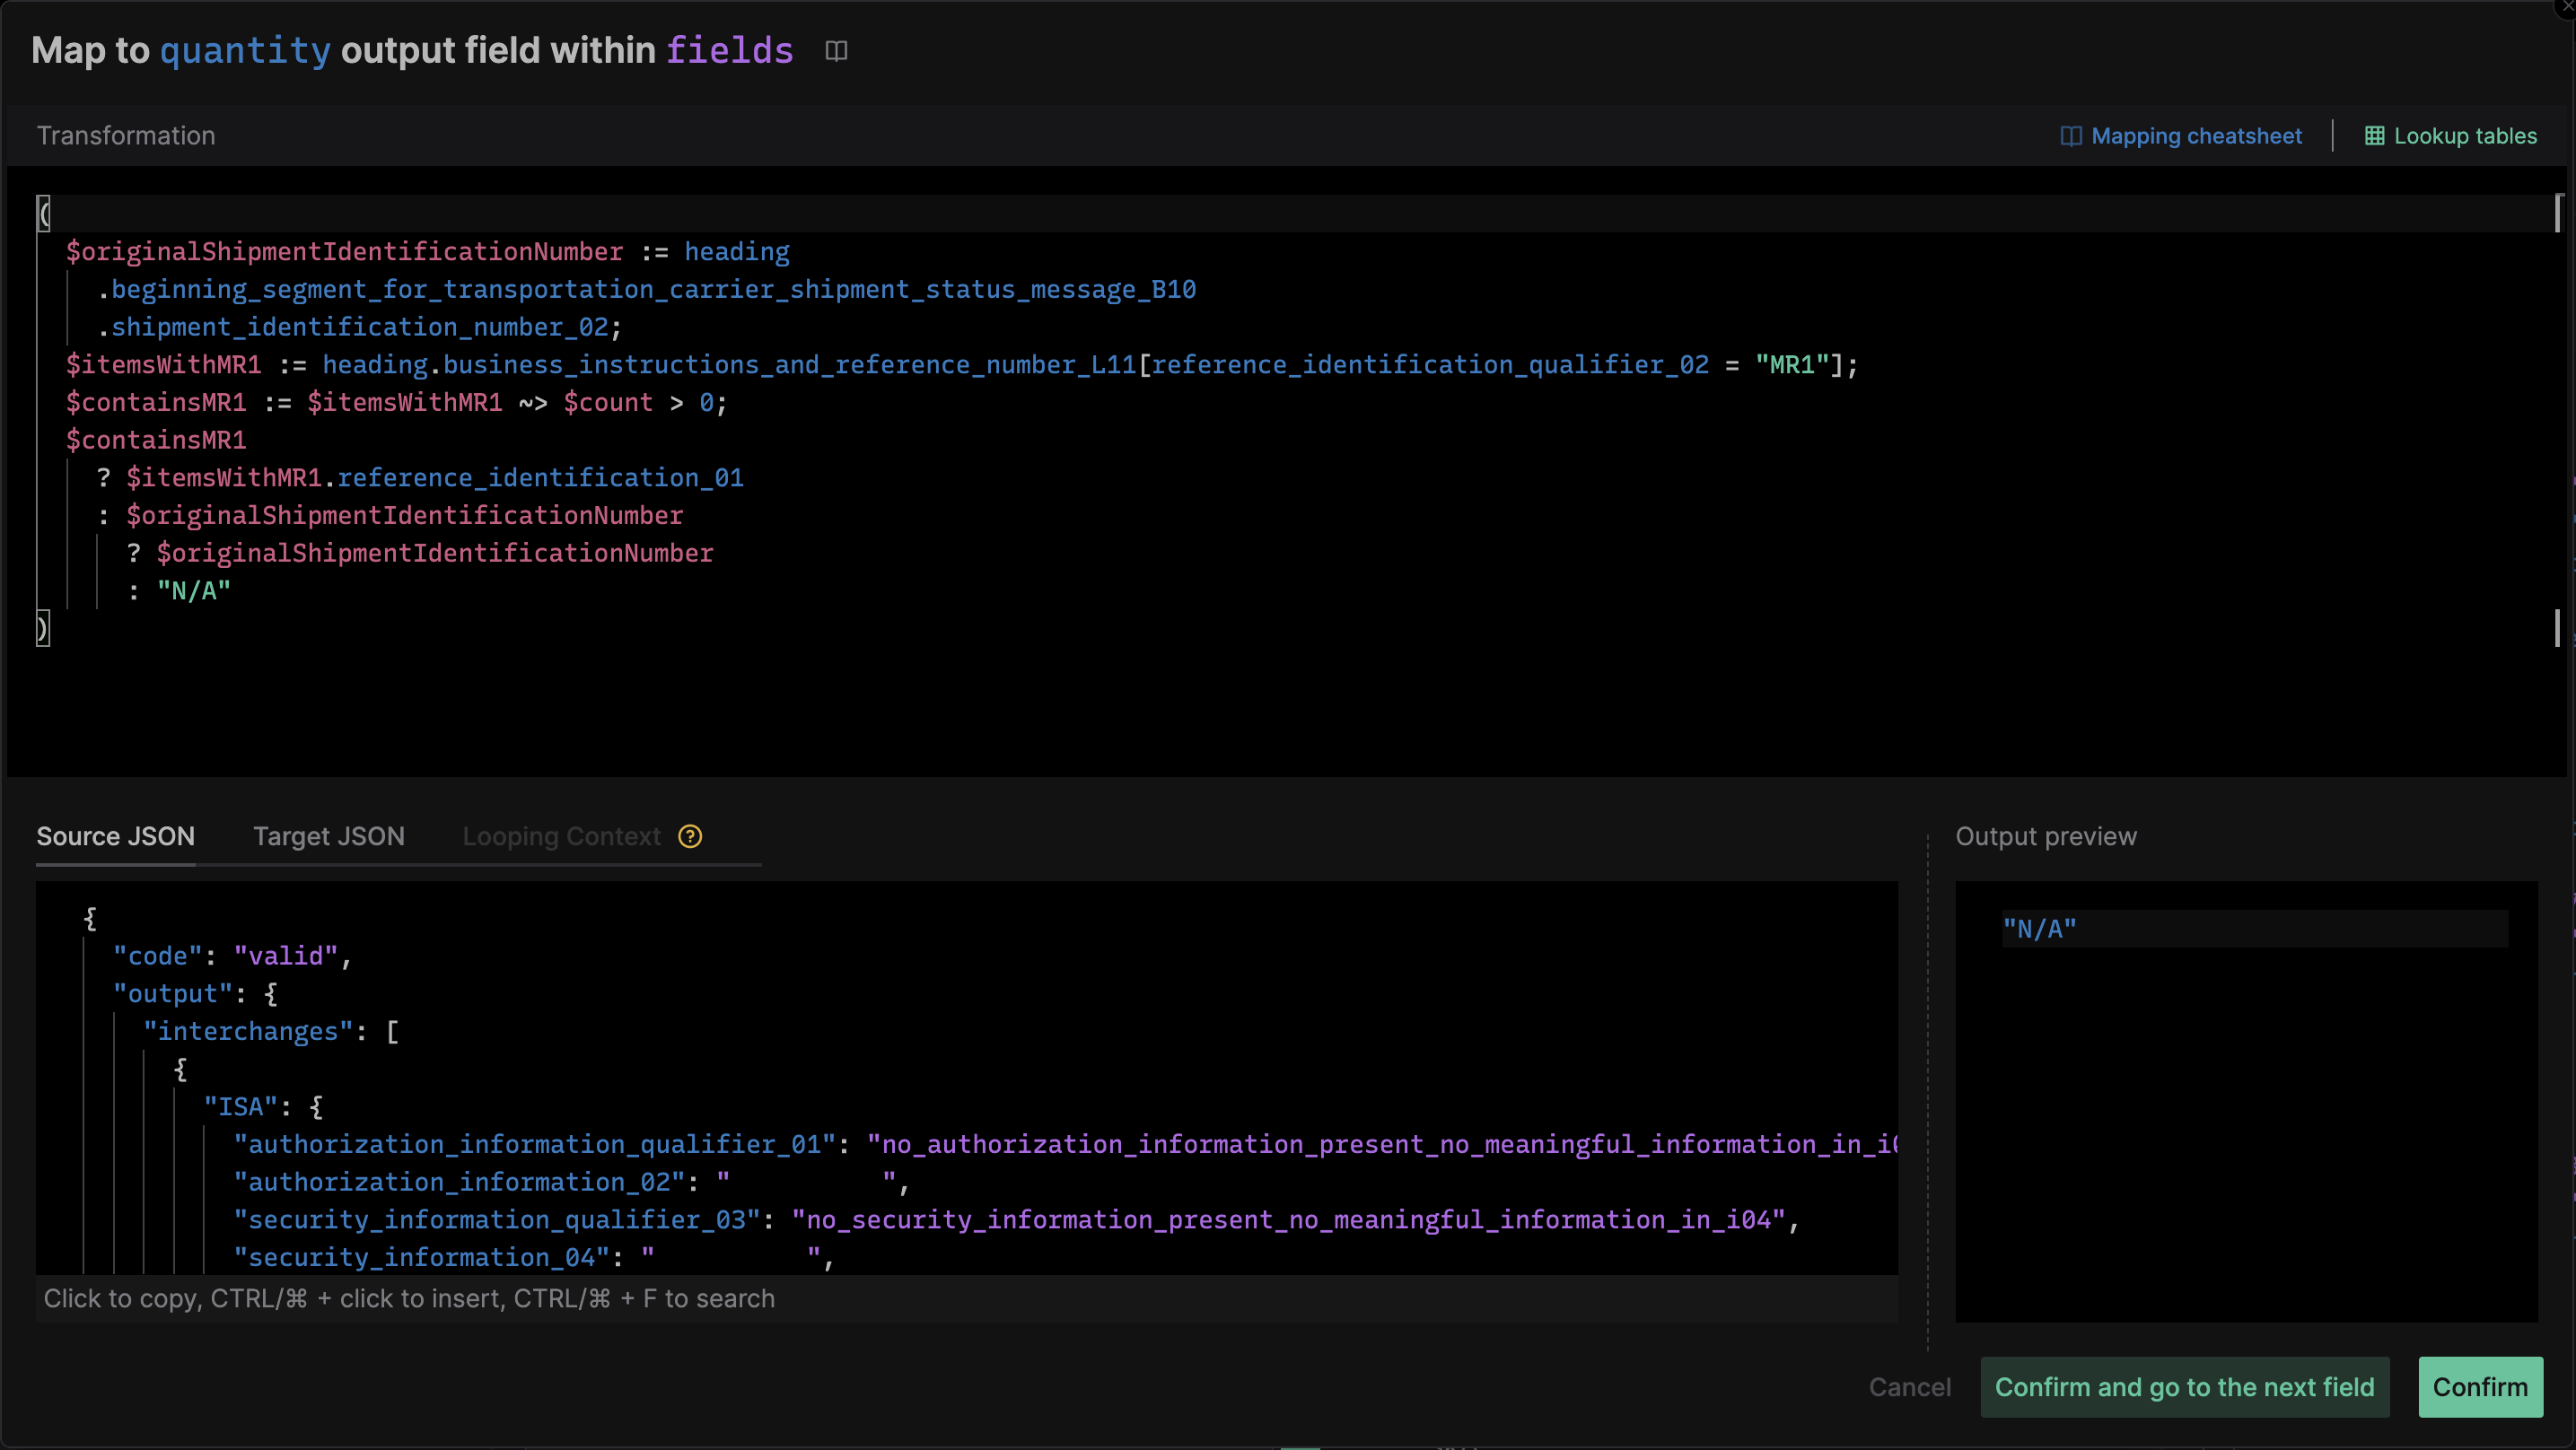The image size is (2576, 1450).
Task: Click the Mapping cheatsheet book icon
Action: click(x=2070, y=136)
